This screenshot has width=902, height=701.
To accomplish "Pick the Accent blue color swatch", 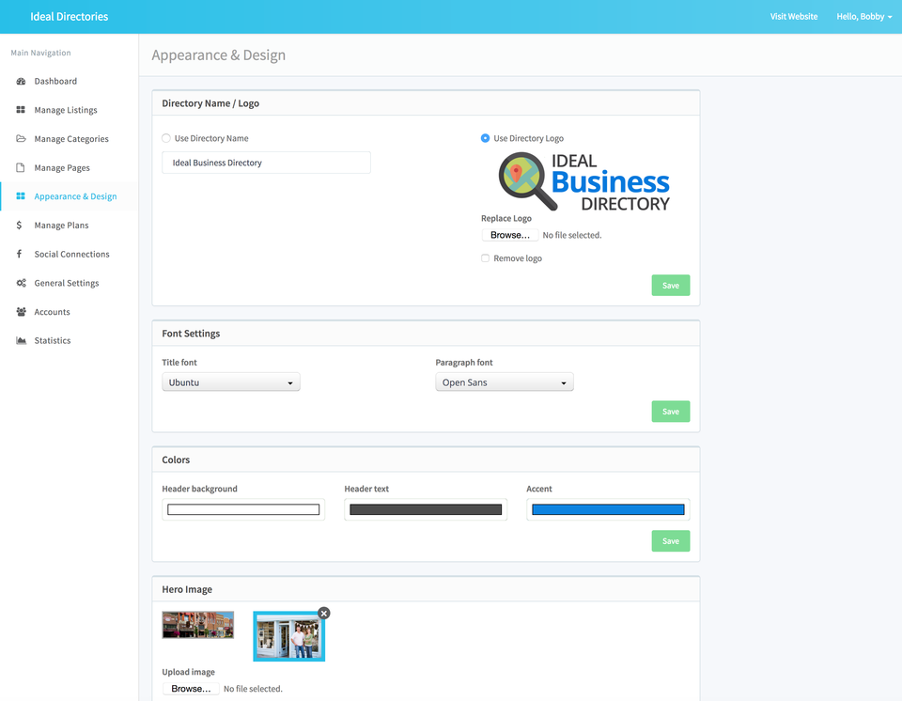I will coord(608,509).
